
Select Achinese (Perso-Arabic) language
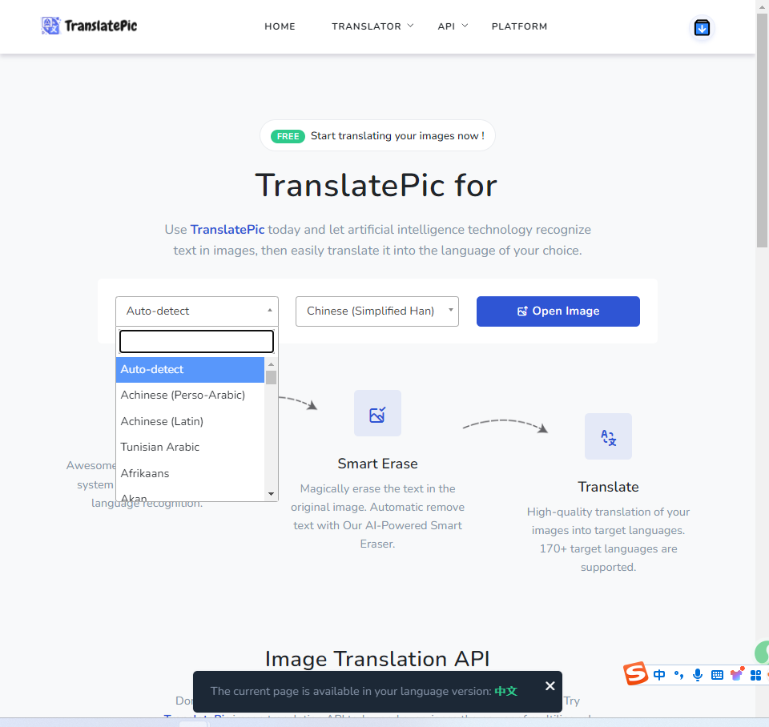click(190, 395)
